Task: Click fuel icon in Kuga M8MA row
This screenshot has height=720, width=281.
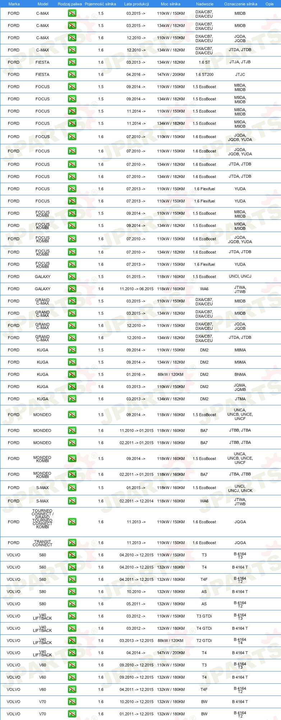Action: [72, 350]
